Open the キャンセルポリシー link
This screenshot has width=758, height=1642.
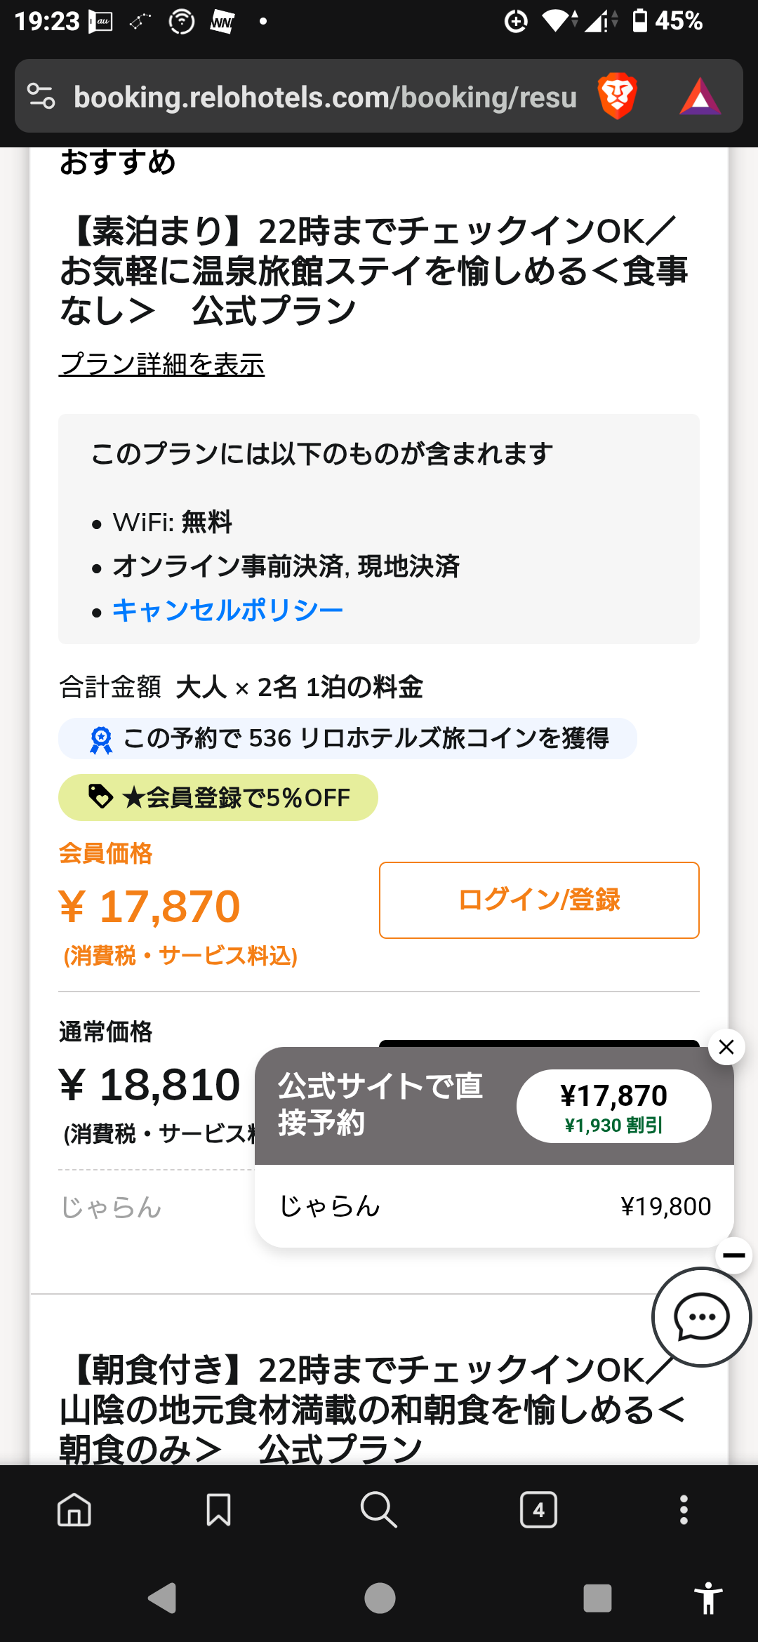[228, 610]
